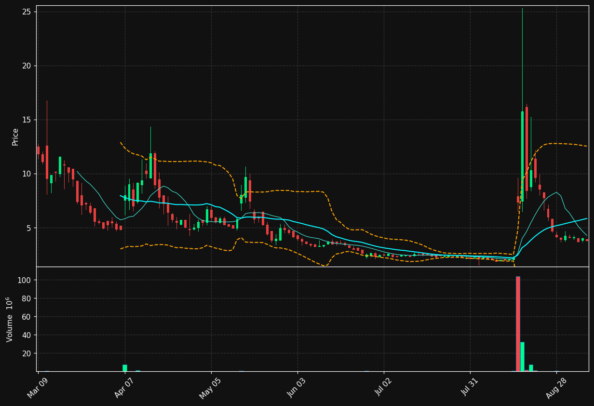Screen dimensions: 594x406
Task: Click the price axis value 20
Action: [27, 66]
